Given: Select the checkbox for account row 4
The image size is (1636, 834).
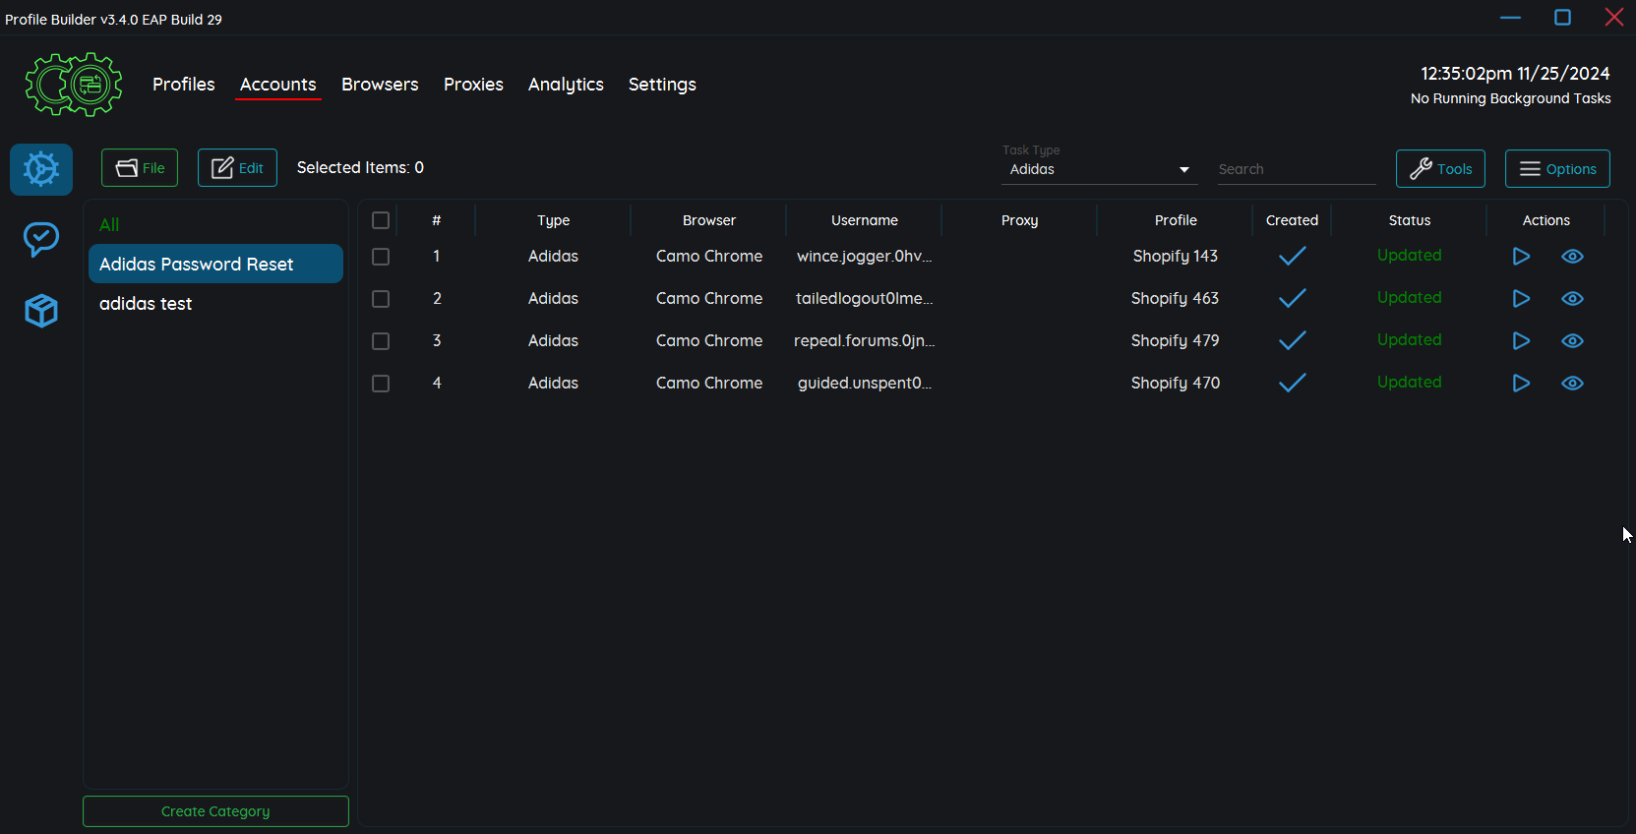Looking at the screenshot, I should click(x=381, y=384).
